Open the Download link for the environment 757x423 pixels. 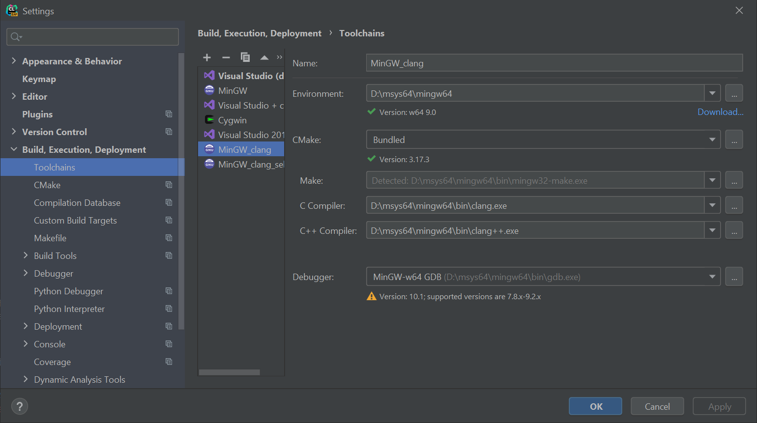coord(720,112)
